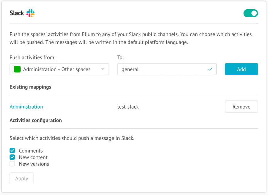Uncheck the New content checkbox
268x195 pixels.
pos(12,157)
